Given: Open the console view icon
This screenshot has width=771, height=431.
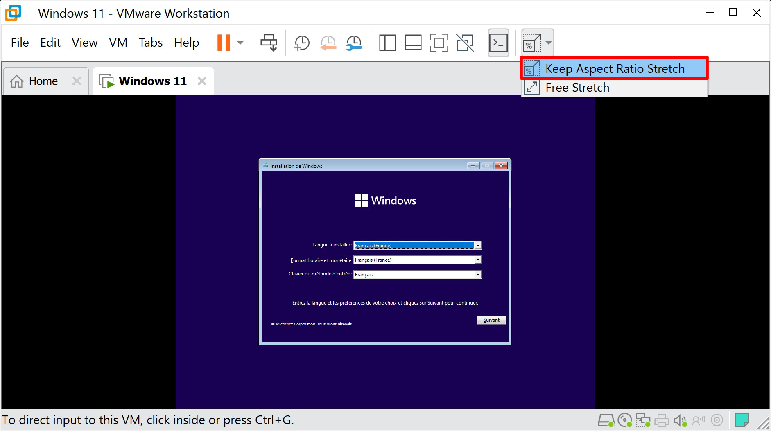Looking at the screenshot, I should tap(498, 43).
